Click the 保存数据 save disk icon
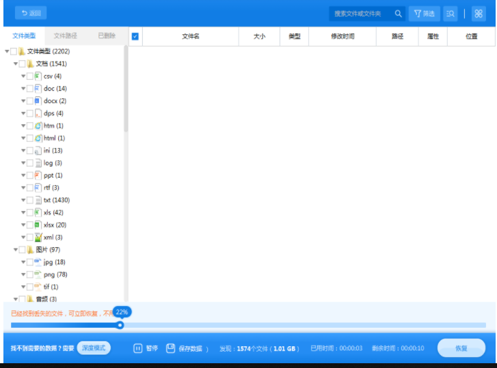This screenshot has width=497, height=368. (171, 348)
